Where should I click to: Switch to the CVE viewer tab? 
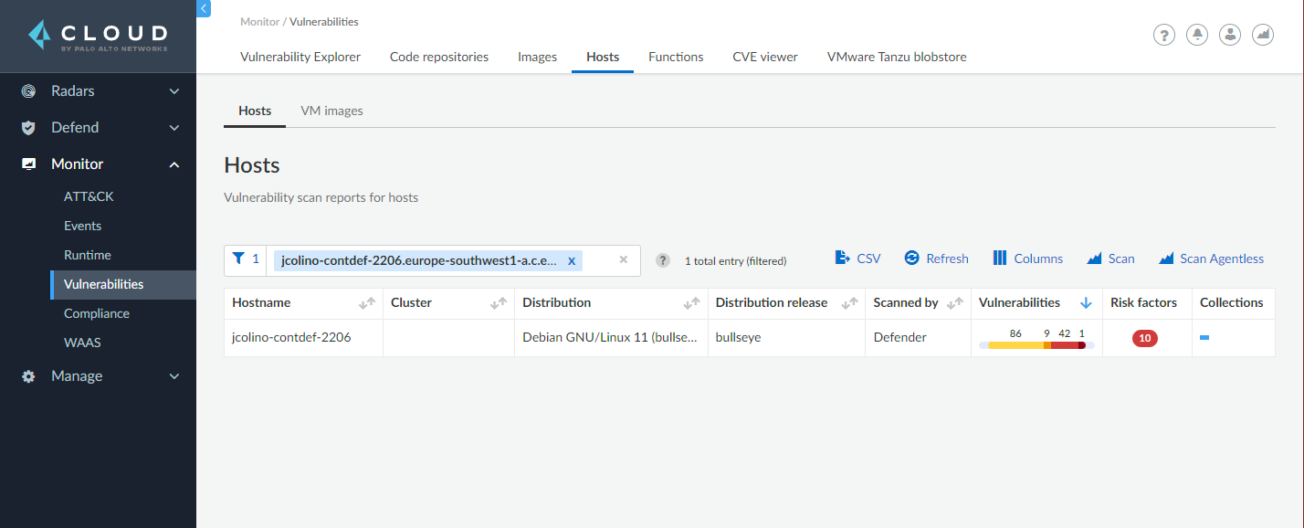(764, 57)
